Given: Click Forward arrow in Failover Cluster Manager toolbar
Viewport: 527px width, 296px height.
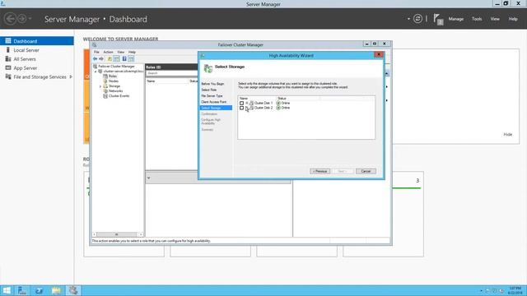Looking at the screenshot, I should pos(101,58).
